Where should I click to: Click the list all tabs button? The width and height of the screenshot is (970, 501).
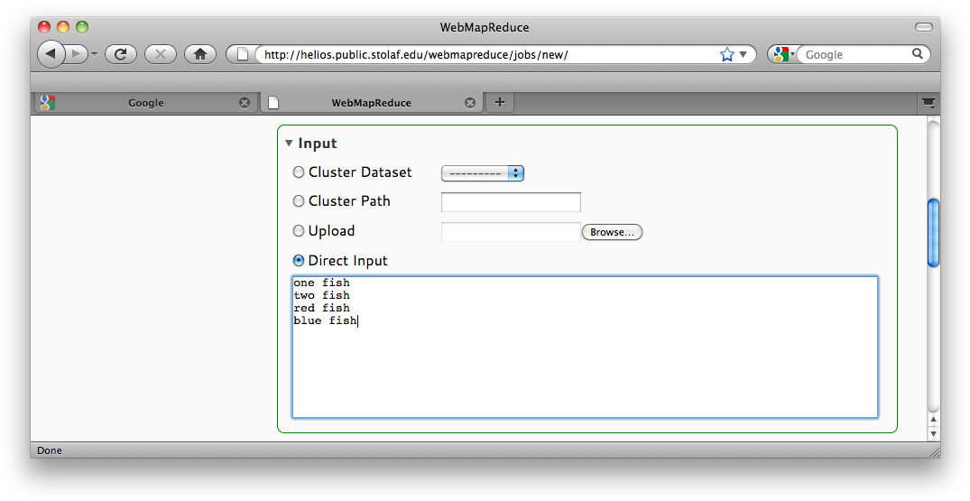[928, 103]
